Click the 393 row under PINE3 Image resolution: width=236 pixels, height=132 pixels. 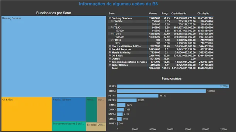pos(117,43)
